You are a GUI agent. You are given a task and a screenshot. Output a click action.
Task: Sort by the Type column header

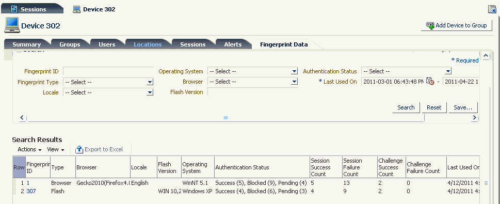pos(63,167)
